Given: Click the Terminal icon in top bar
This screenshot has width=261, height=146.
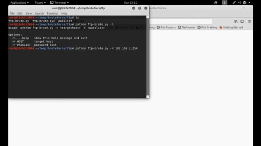Looking at the screenshot, I should [52, 2].
